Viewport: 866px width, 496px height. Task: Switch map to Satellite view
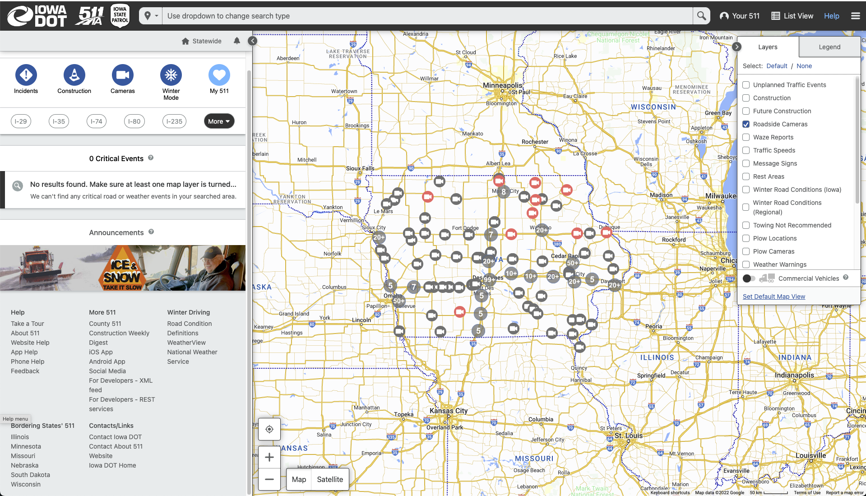coord(330,479)
